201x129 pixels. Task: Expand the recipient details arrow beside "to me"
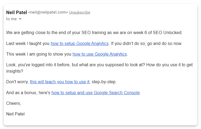click(x=20, y=19)
